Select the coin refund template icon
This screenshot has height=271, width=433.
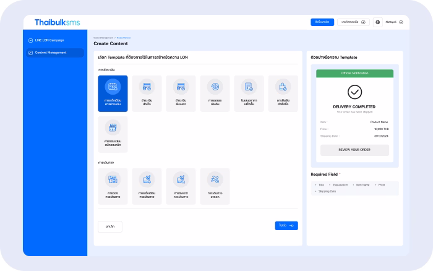click(x=215, y=93)
